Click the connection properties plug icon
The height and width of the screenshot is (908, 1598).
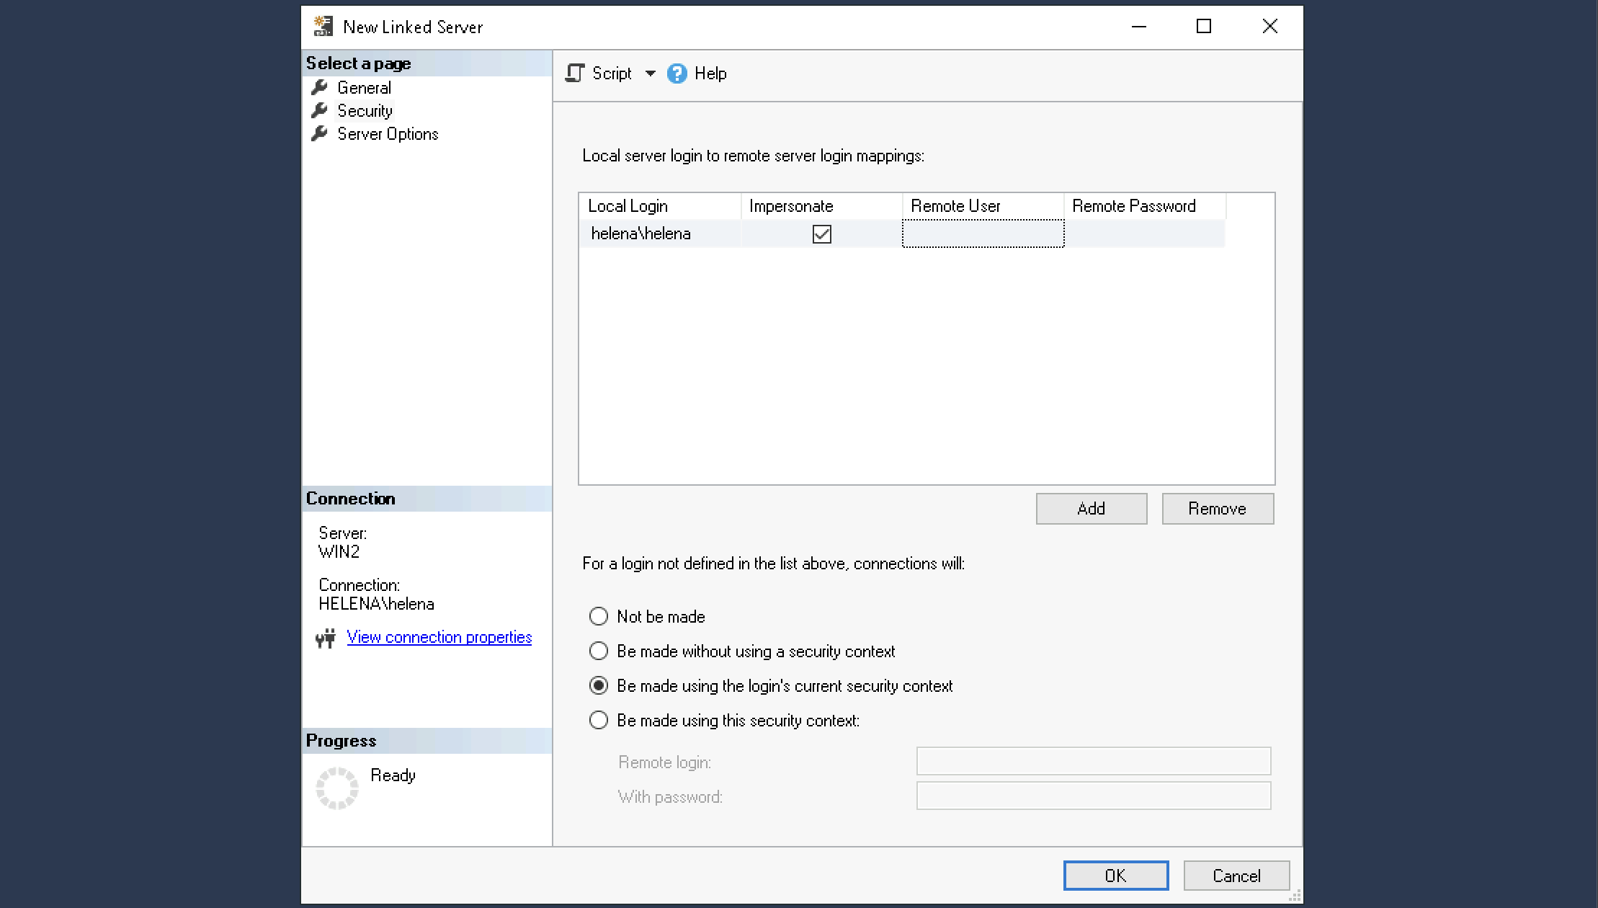click(326, 638)
